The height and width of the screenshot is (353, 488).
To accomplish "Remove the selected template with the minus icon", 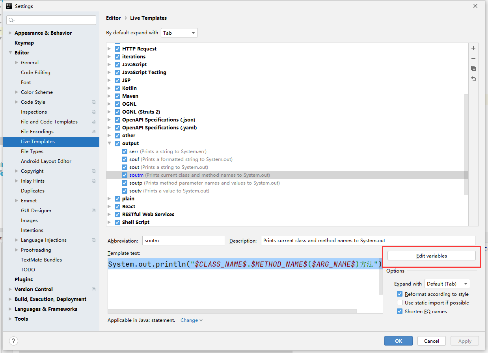I will click(x=473, y=58).
